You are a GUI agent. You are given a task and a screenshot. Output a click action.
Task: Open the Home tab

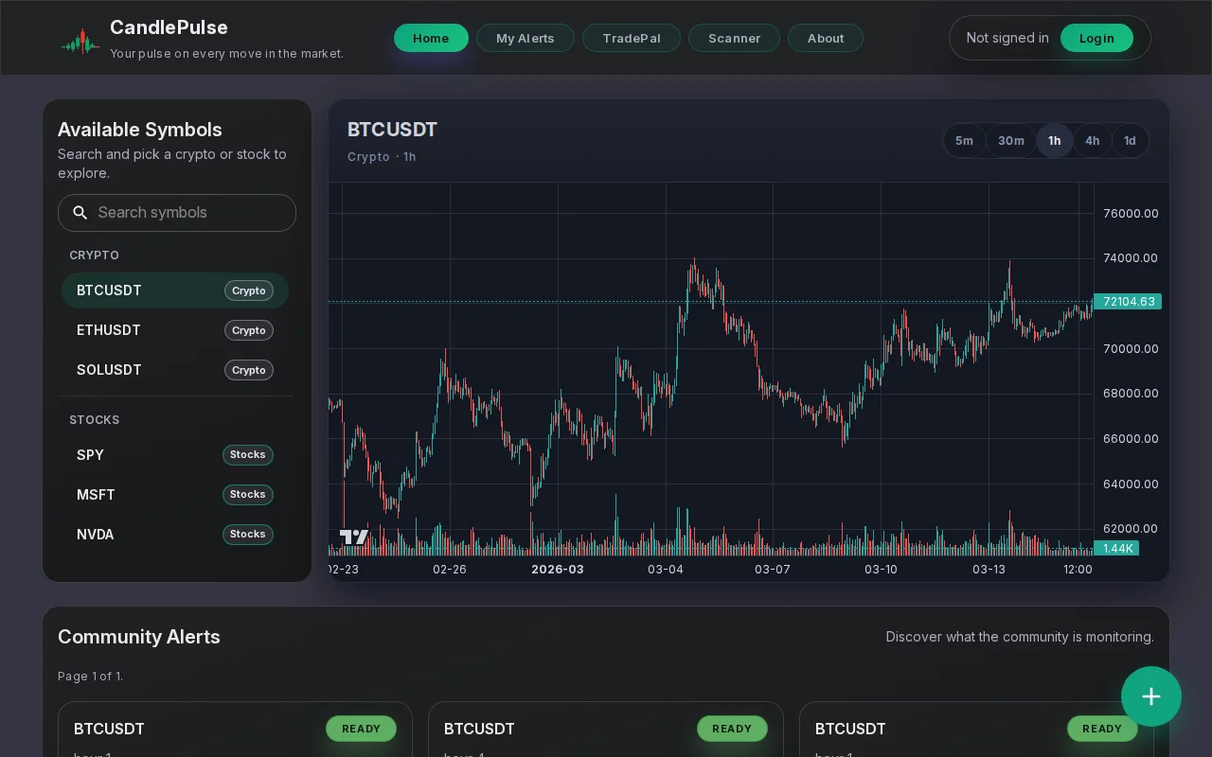(x=431, y=38)
